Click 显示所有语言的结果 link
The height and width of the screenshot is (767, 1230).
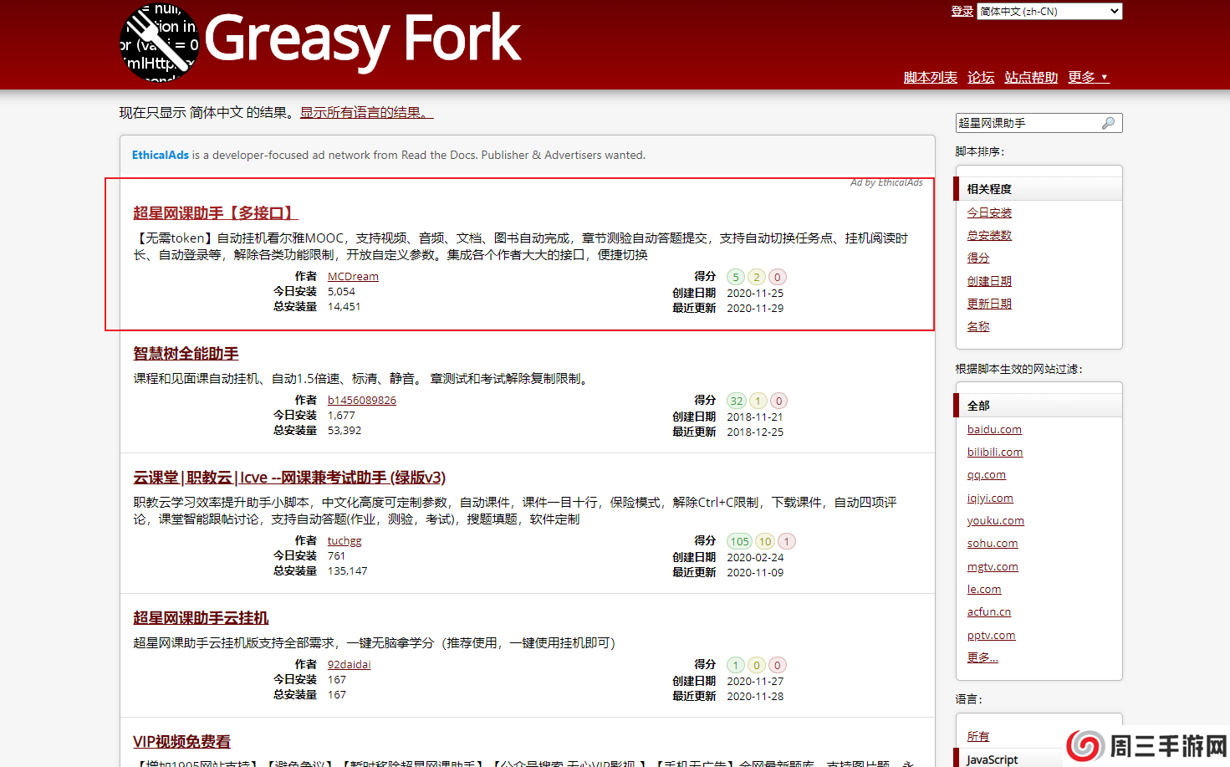(x=366, y=112)
